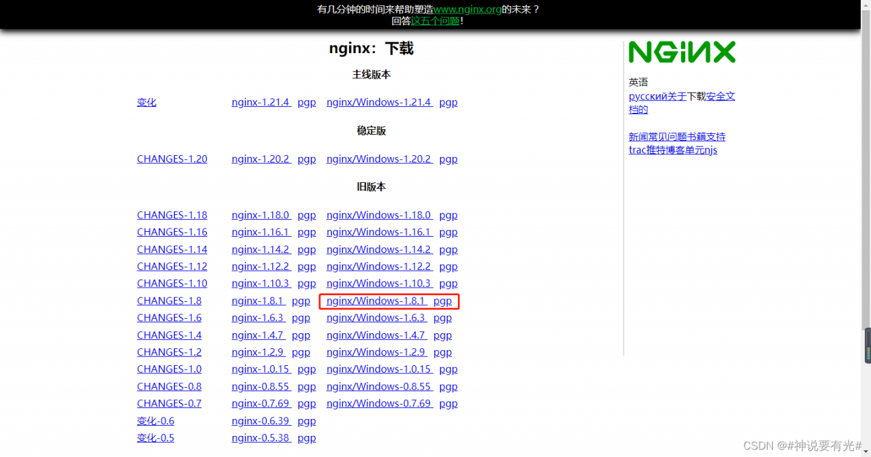Download nginx/Windows-1.4.7
The image size is (871, 457).
(377, 335)
